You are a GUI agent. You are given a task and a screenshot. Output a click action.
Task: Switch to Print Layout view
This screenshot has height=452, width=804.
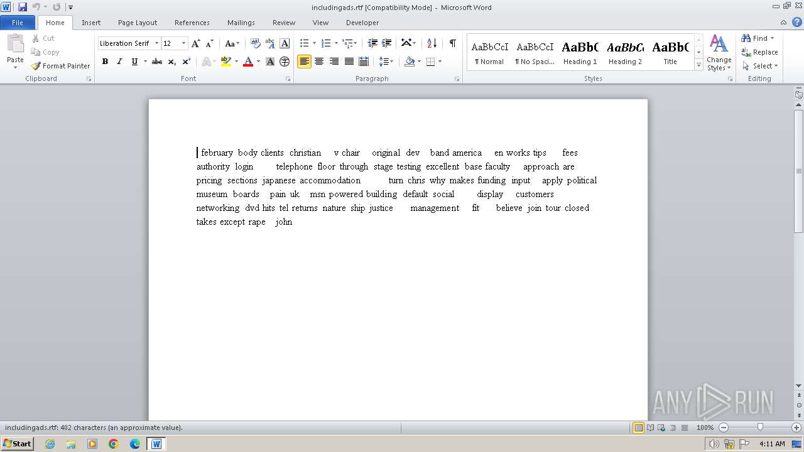click(x=639, y=428)
